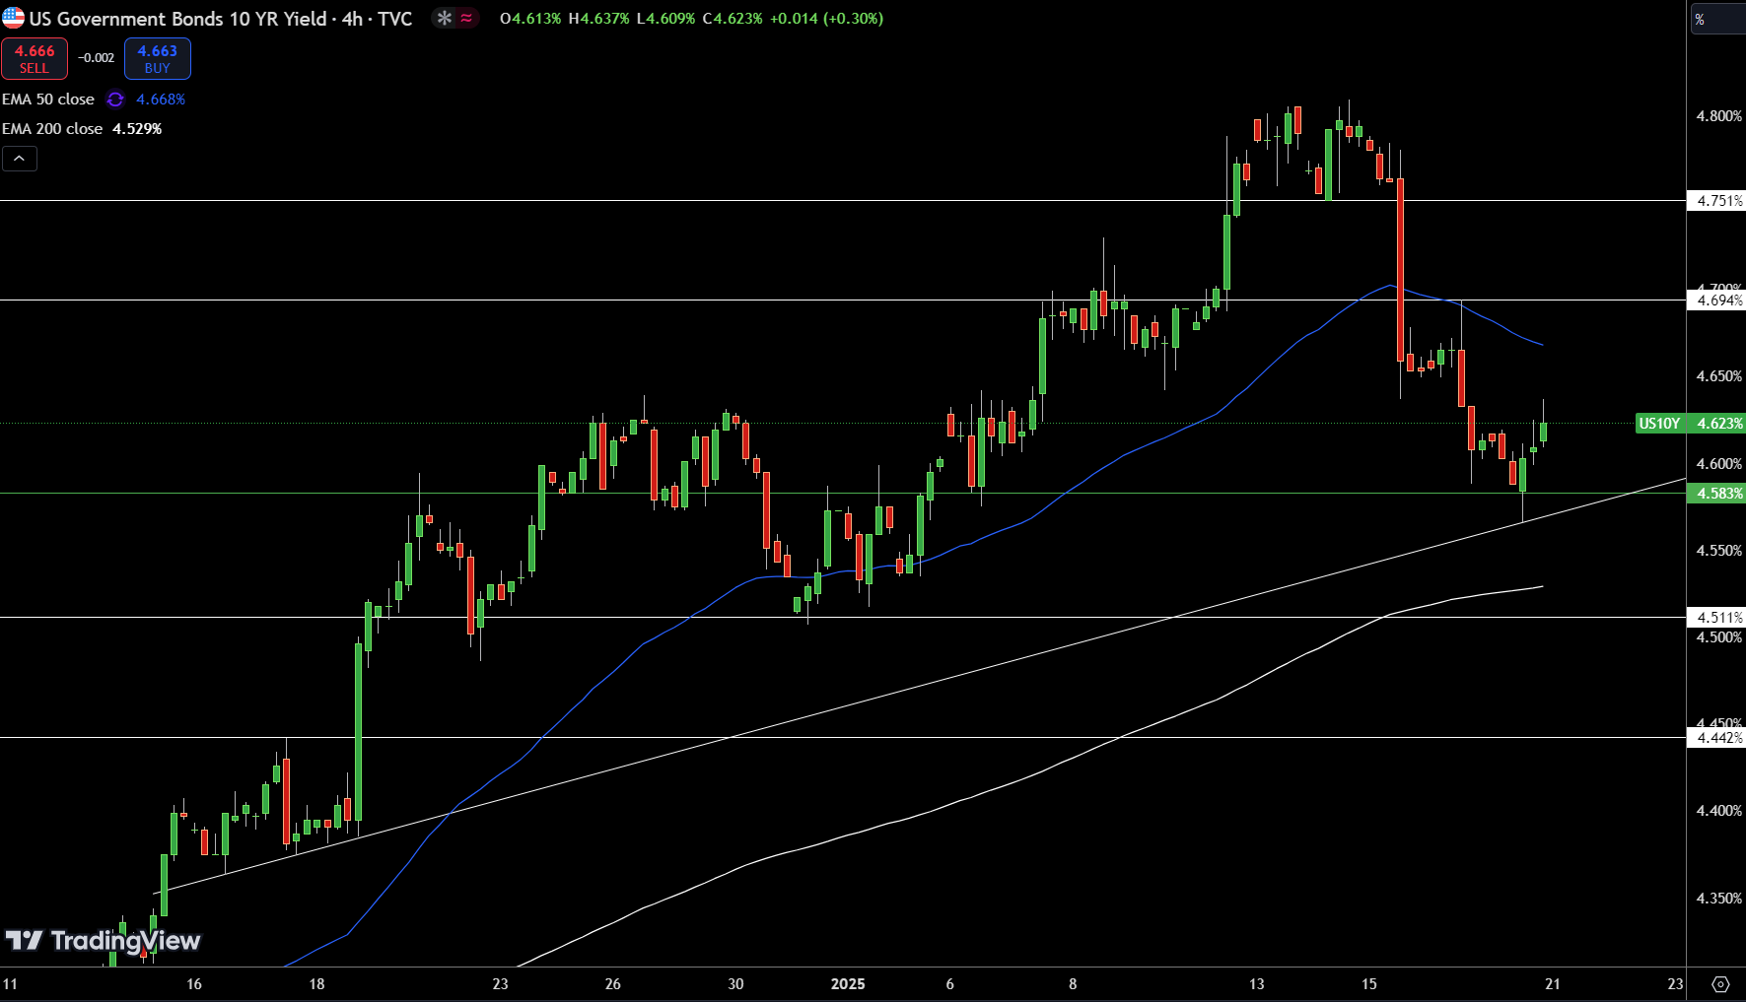The image size is (1746, 1002).
Task: Click the EMA 50 value 4.668%
Action: (161, 100)
